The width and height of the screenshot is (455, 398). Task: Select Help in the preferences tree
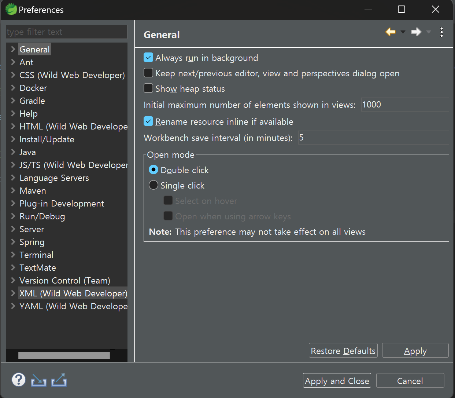point(29,114)
